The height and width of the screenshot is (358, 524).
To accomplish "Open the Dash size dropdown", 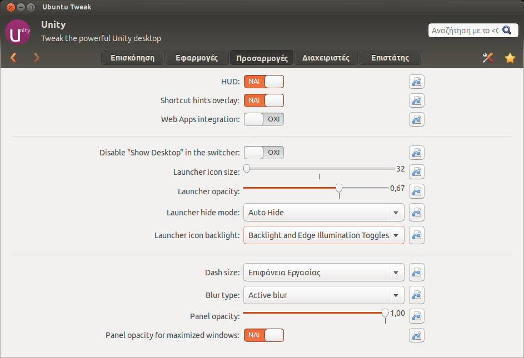I will (x=323, y=273).
